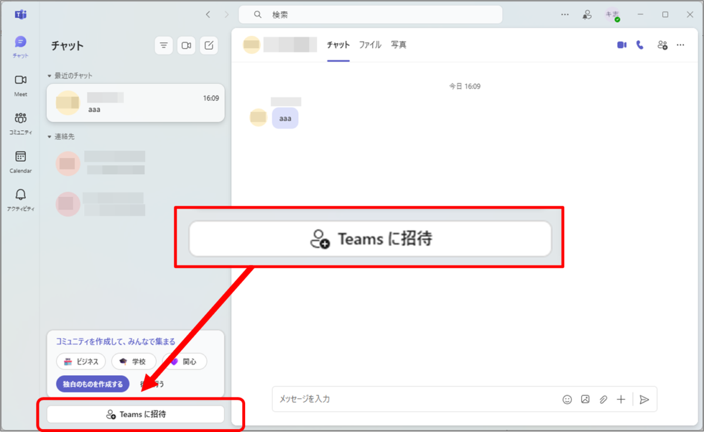704x432 pixels.
Task: Choose the 学校 community type
Action: (x=134, y=362)
